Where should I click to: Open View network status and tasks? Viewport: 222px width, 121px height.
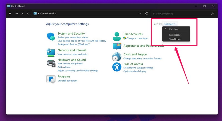pos(72,54)
